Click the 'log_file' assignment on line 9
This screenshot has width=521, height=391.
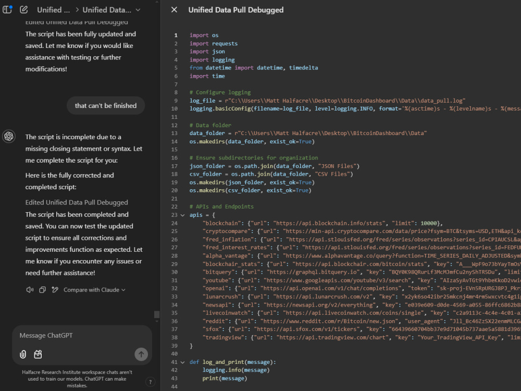coord(327,101)
